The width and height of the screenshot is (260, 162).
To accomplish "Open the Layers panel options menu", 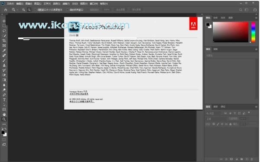I will (256, 107).
